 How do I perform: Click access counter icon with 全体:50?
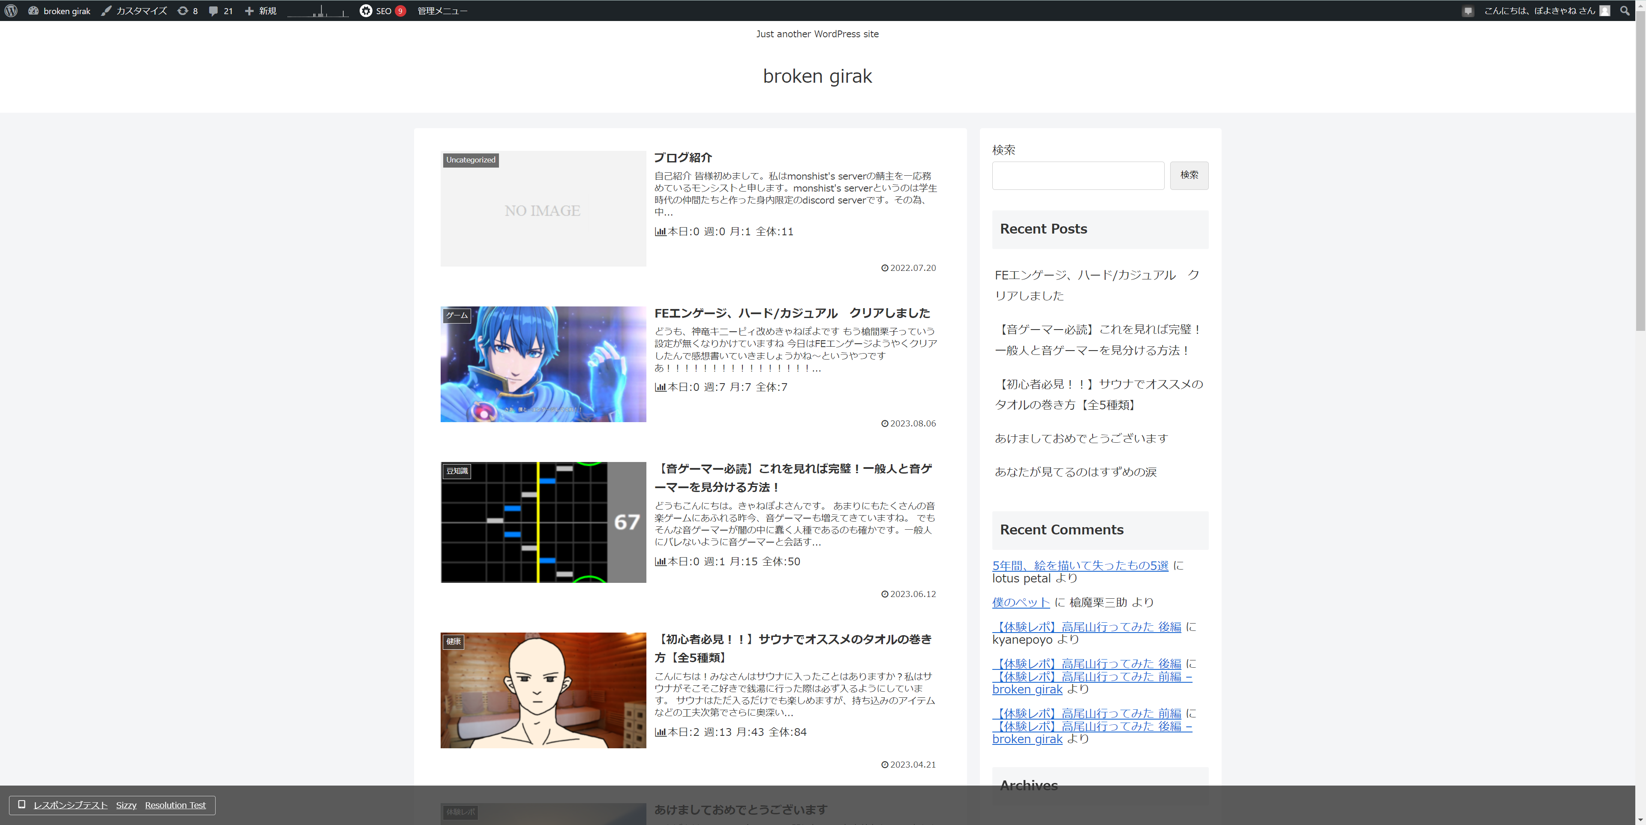[x=660, y=562]
